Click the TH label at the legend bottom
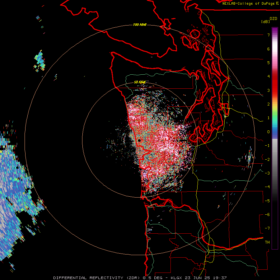Screen dimensions: 280x280 tap(267, 242)
